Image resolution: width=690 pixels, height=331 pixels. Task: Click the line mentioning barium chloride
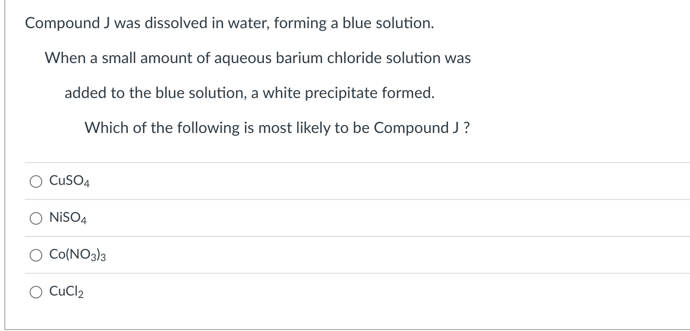[258, 58]
